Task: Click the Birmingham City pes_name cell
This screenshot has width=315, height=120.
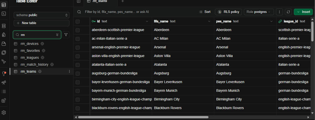Action: pyautogui.click(x=245, y=99)
